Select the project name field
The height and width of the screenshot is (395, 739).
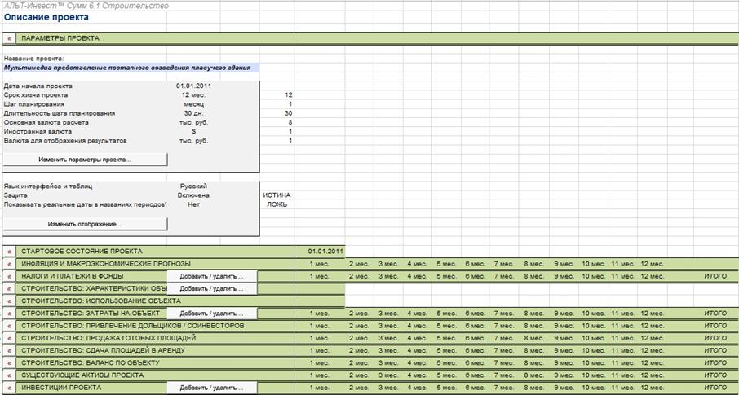point(131,68)
